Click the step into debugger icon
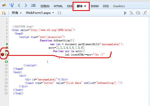The width and height of the screenshot is (150, 106). [x=131, y=13]
